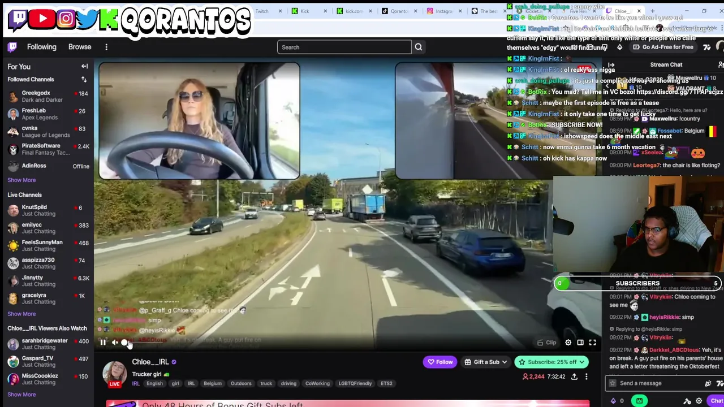Screen dimensions: 724x407
Task: Open FeelsSunnyMan live channel
Action: pyautogui.click(x=48, y=245)
